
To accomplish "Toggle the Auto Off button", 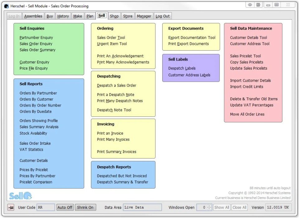I will (65, 207).
